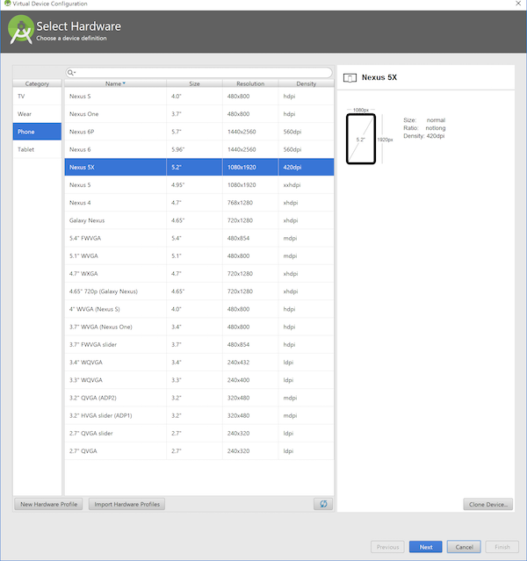Select the 3.7" FWVGA slider row

[x=199, y=344]
